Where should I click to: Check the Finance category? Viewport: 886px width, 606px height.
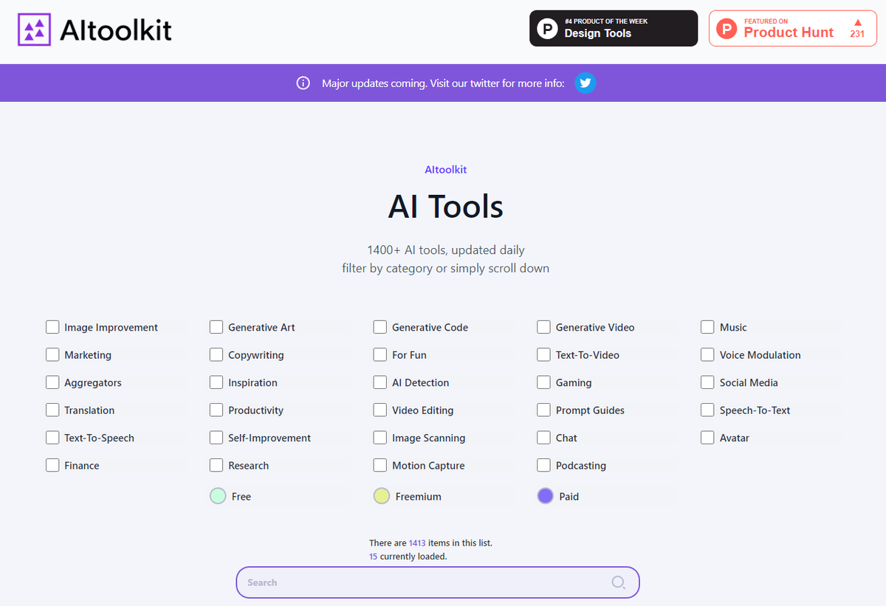(x=52, y=466)
